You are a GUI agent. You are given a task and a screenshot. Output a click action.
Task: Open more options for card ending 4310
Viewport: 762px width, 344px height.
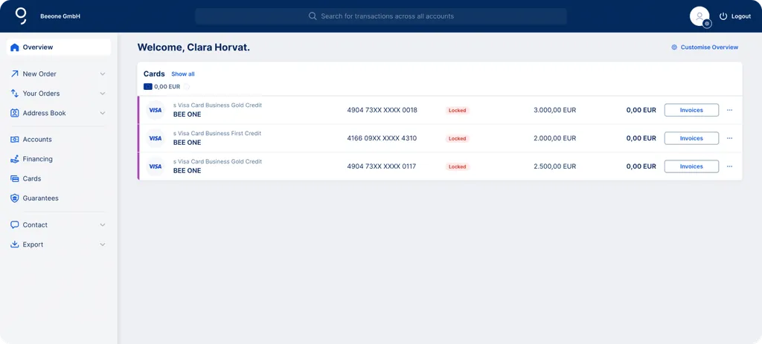pyautogui.click(x=729, y=138)
